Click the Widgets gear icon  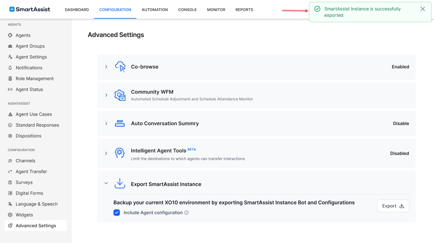point(10,215)
